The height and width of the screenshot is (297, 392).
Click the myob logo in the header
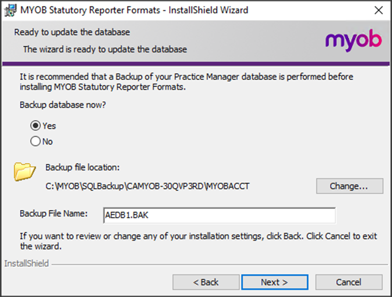(x=353, y=40)
